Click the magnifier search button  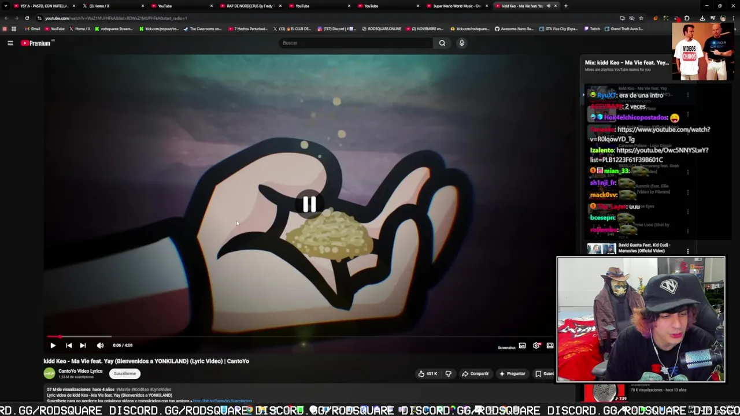[x=442, y=43]
